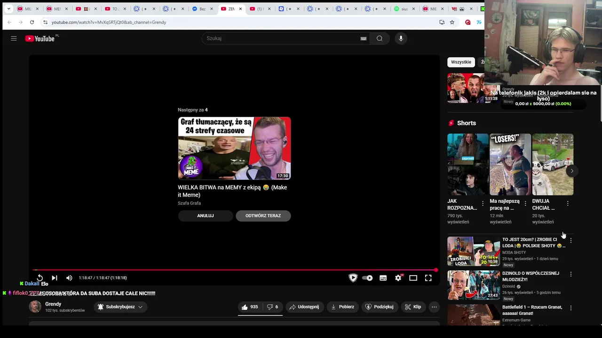The image size is (602, 338).
Task: Toggle subtitles in the player
Action: tap(383, 278)
